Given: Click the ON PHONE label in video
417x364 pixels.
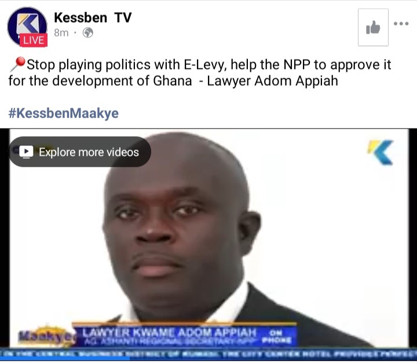Looking at the screenshot, I should tap(277, 336).
